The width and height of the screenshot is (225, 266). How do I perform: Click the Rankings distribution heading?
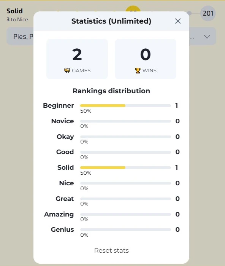pos(111,91)
